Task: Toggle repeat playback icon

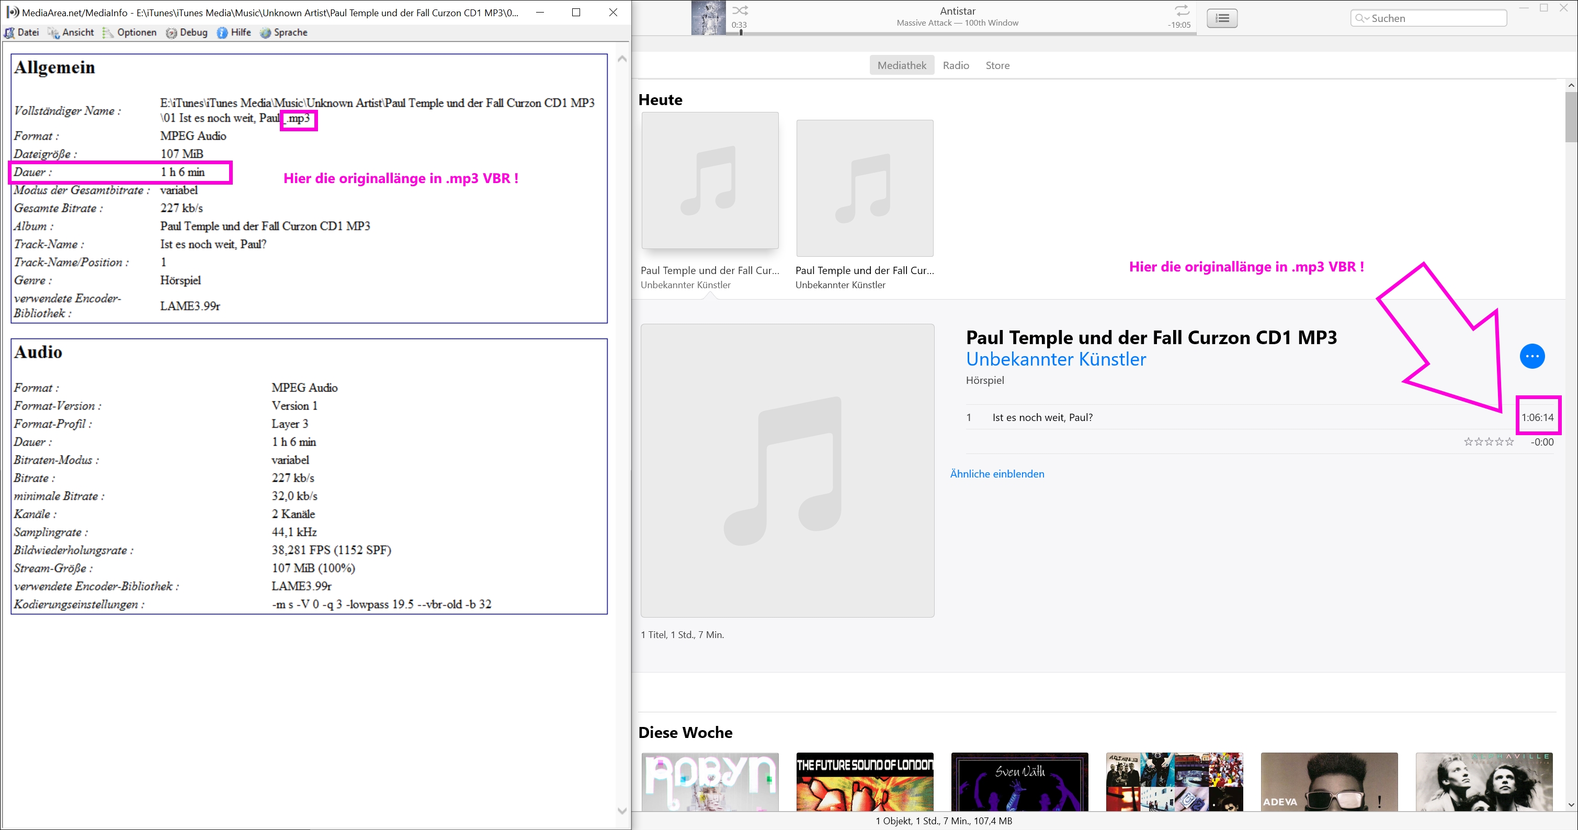Action: 1182,10
